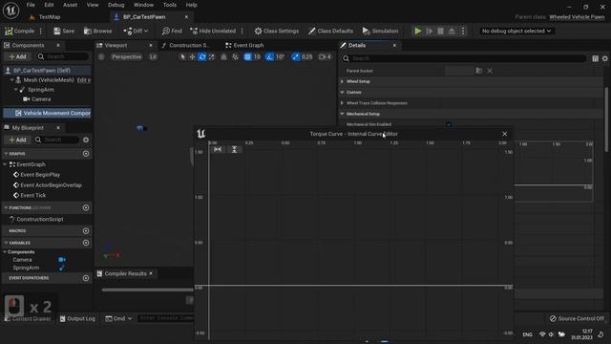Open the debug object selector dropdown
This screenshot has height=344, width=611.
516,31
